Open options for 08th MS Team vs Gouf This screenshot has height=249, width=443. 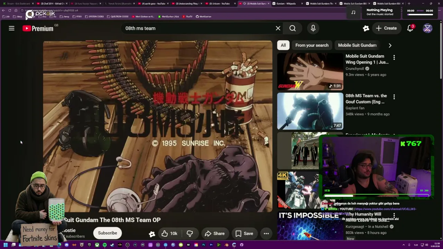[394, 97]
